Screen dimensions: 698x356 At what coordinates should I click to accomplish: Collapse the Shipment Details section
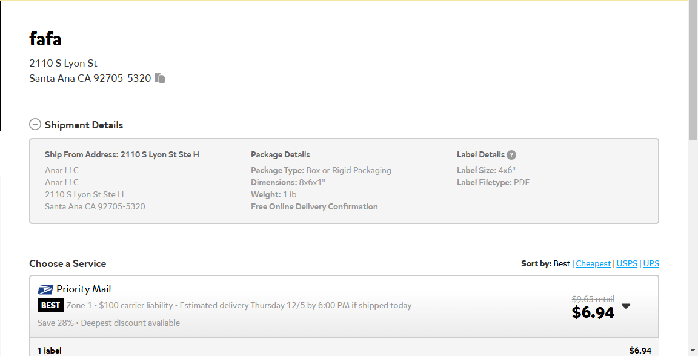(35, 124)
